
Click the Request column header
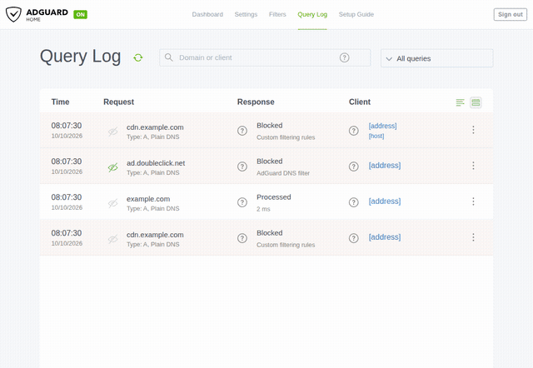(118, 102)
